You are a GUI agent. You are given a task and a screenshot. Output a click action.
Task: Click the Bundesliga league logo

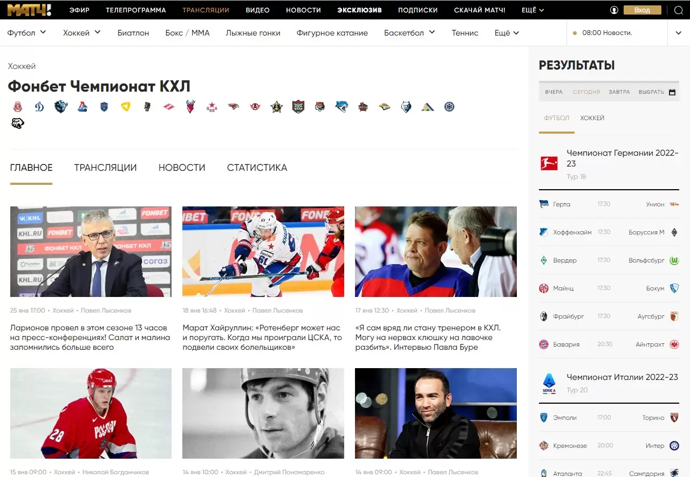pyautogui.click(x=549, y=163)
